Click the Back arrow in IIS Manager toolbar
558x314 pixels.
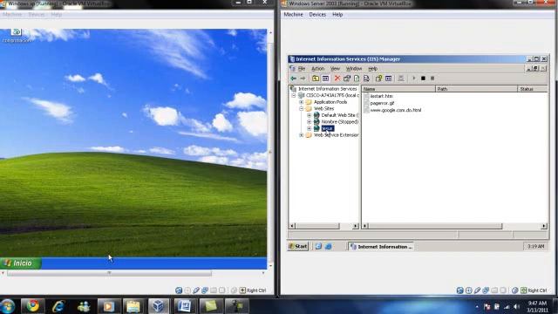point(293,78)
